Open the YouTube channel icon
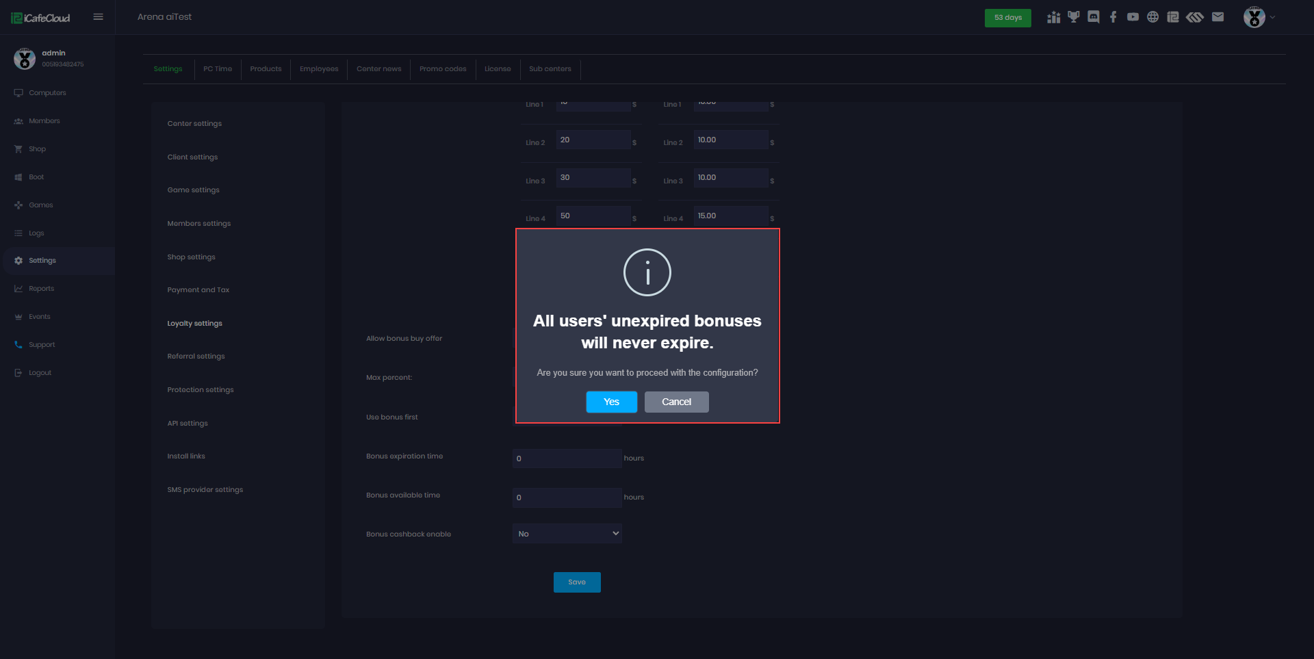This screenshot has width=1314, height=659. click(1133, 17)
